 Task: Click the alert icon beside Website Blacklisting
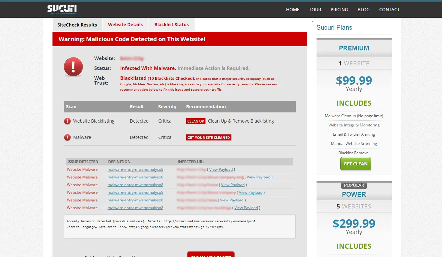click(67, 121)
